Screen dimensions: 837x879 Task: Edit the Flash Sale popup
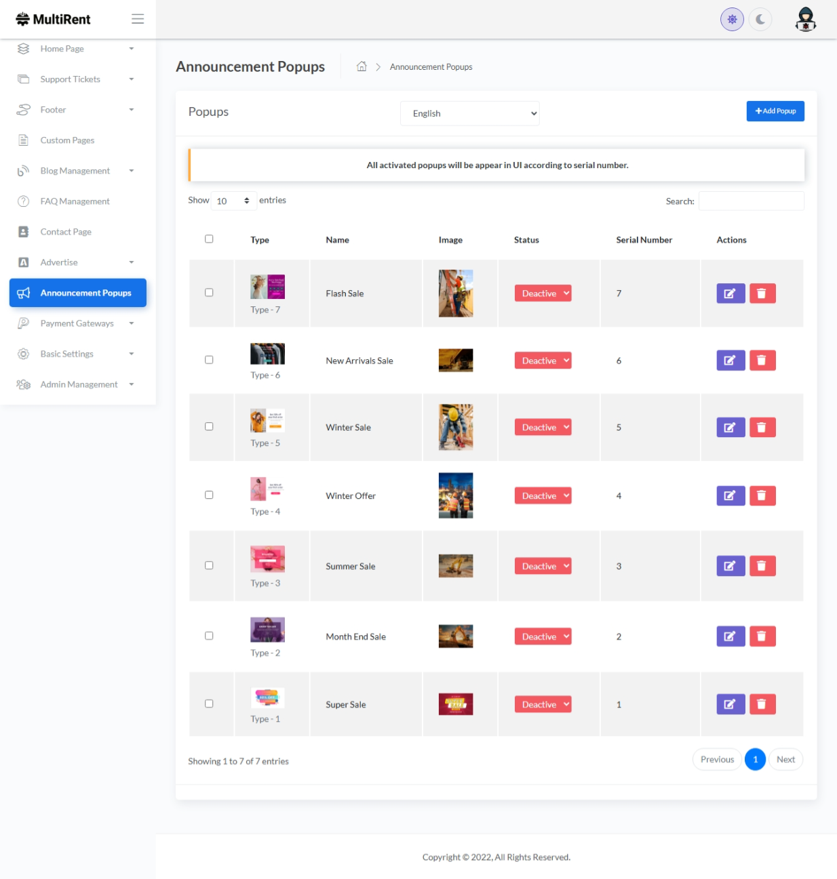(730, 293)
